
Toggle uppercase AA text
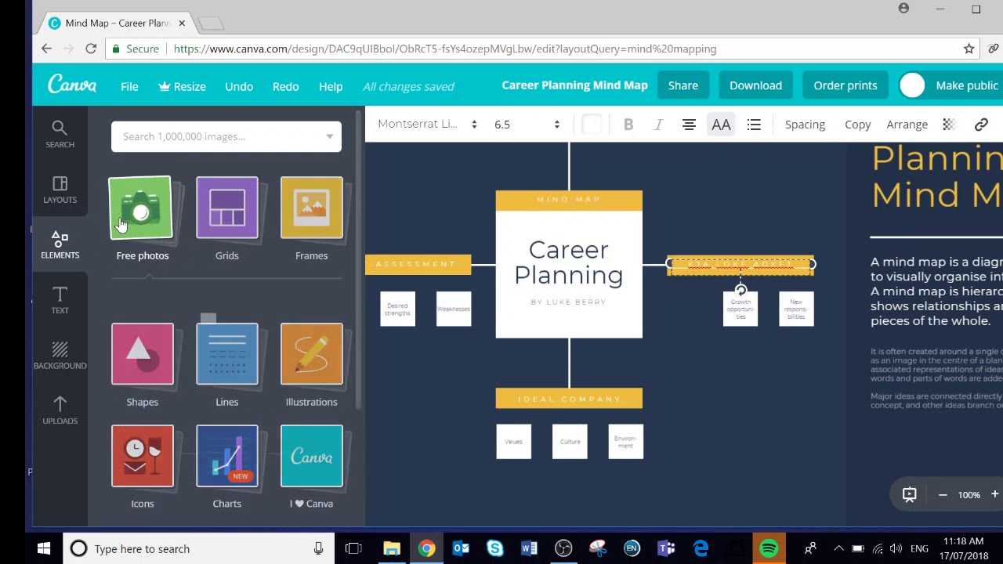(721, 125)
